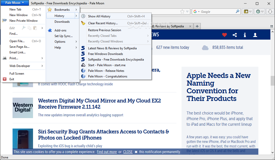The width and height of the screenshot is (275, 160).
Task: Expand the Bookmarks submenu arrow
Action: 76,10
